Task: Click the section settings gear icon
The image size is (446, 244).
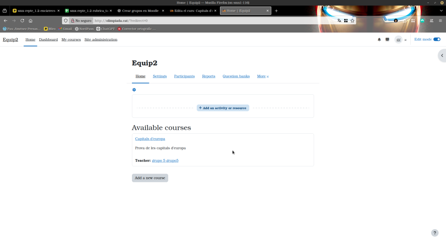Action: point(134,90)
